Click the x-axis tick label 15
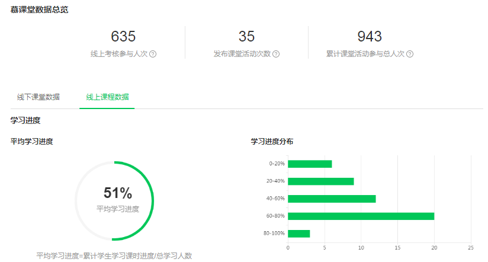Screen dimensions: 488x262 pos(397,248)
